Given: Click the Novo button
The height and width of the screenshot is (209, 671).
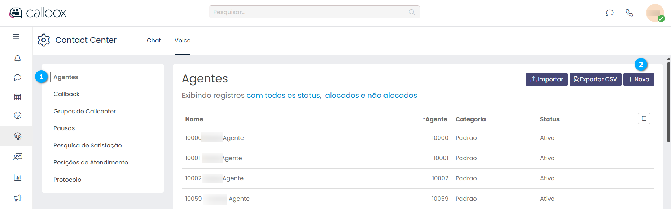Looking at the screenshot, I should tap(638, 79).
